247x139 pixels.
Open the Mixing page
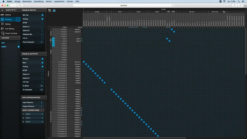pyautogui.click(x=8, y=24)
